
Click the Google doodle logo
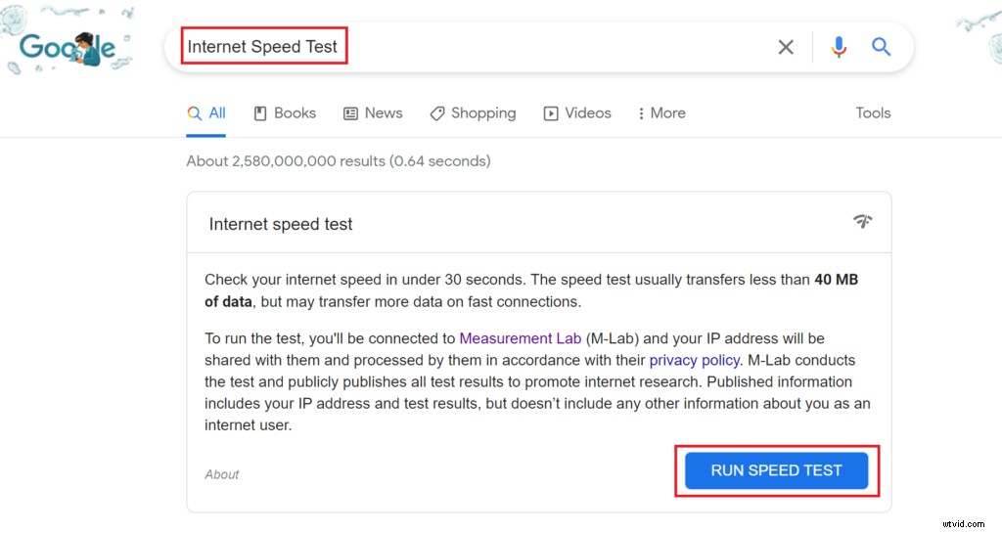68,48
